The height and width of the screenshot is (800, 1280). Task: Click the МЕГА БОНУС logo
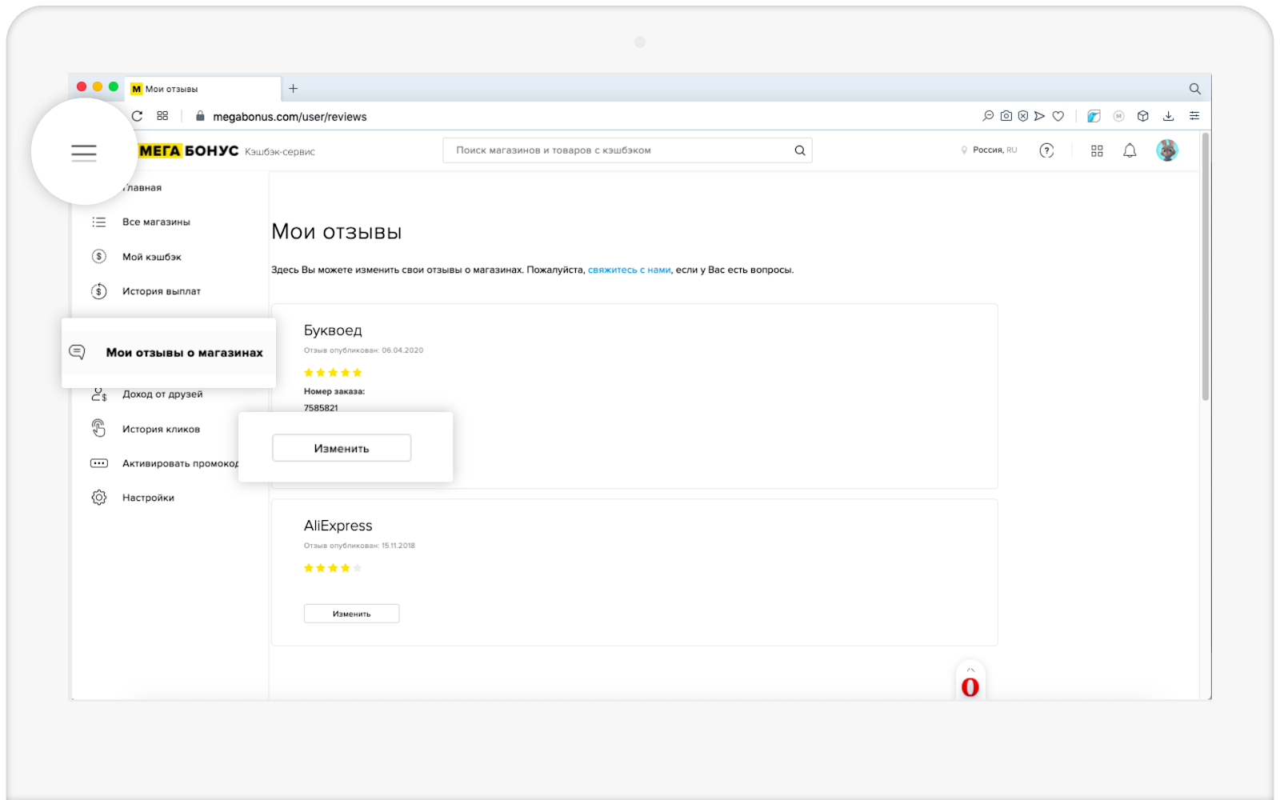(189, 150)
